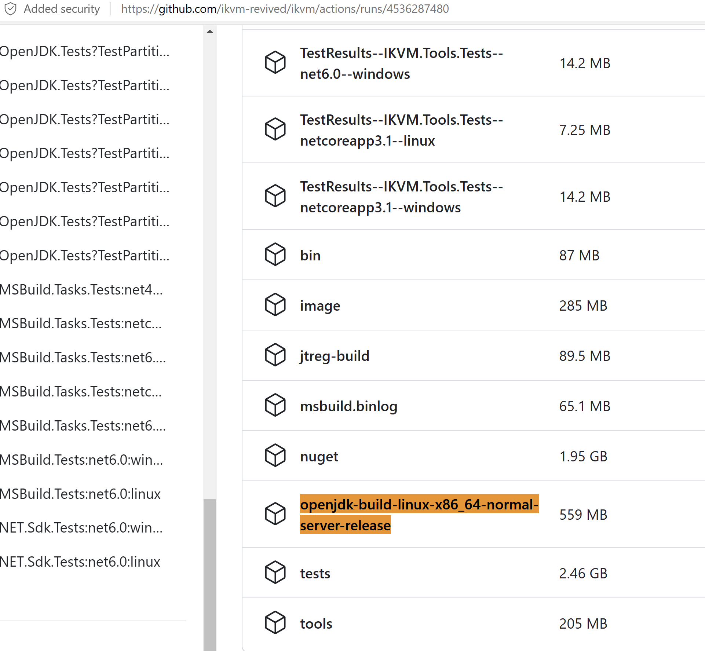The height and width of the screenshot is (651, 705).
Task: Click the package icon next to msbuild.binlog
Action: pos(275,405)
